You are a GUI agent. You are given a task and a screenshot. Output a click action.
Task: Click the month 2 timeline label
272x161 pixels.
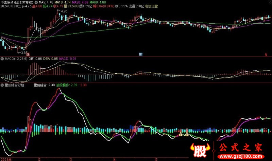tap(40, 159)
